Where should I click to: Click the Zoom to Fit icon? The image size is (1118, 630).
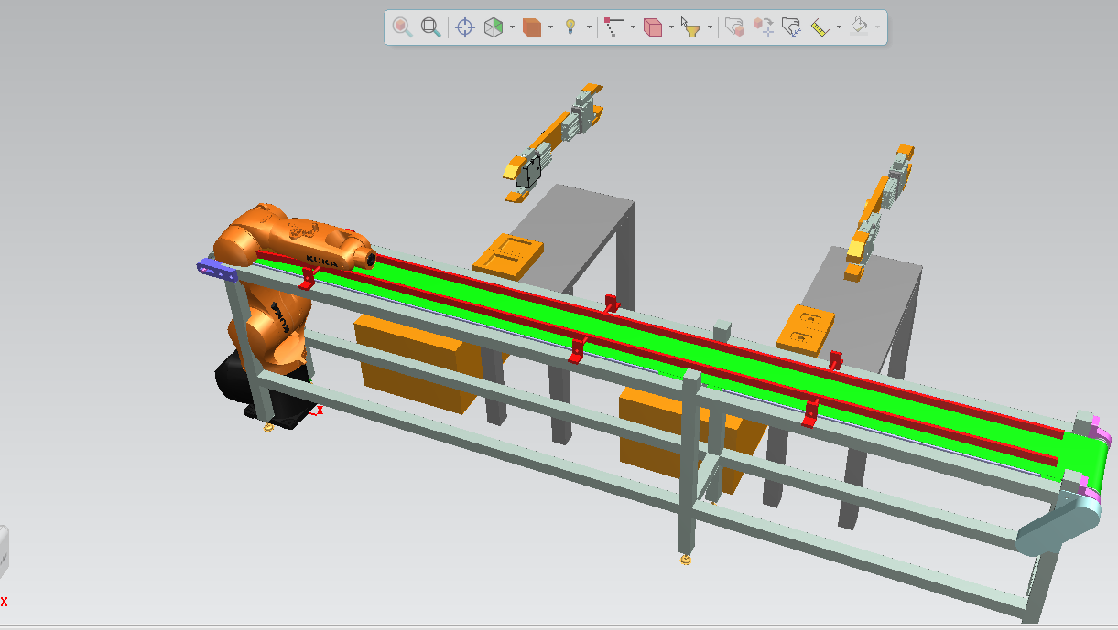pos(430,27)
